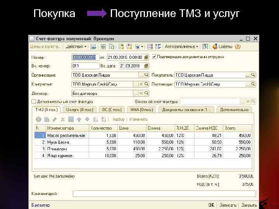
Task: Open the Договор record with its magnifier icon
Action: (146, 93)
